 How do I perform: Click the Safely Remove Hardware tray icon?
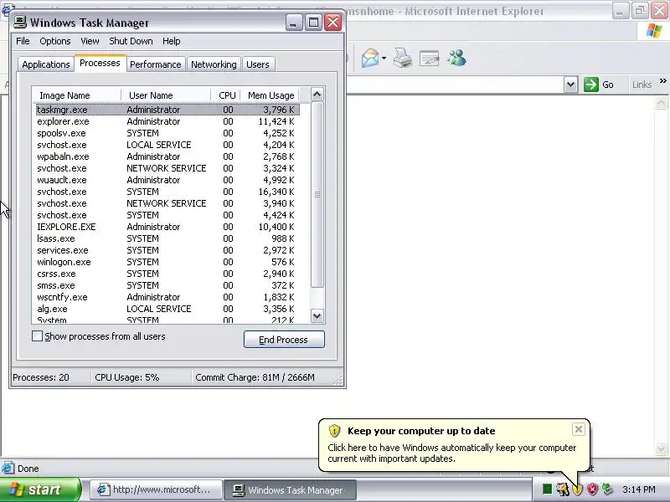(606, 489)
